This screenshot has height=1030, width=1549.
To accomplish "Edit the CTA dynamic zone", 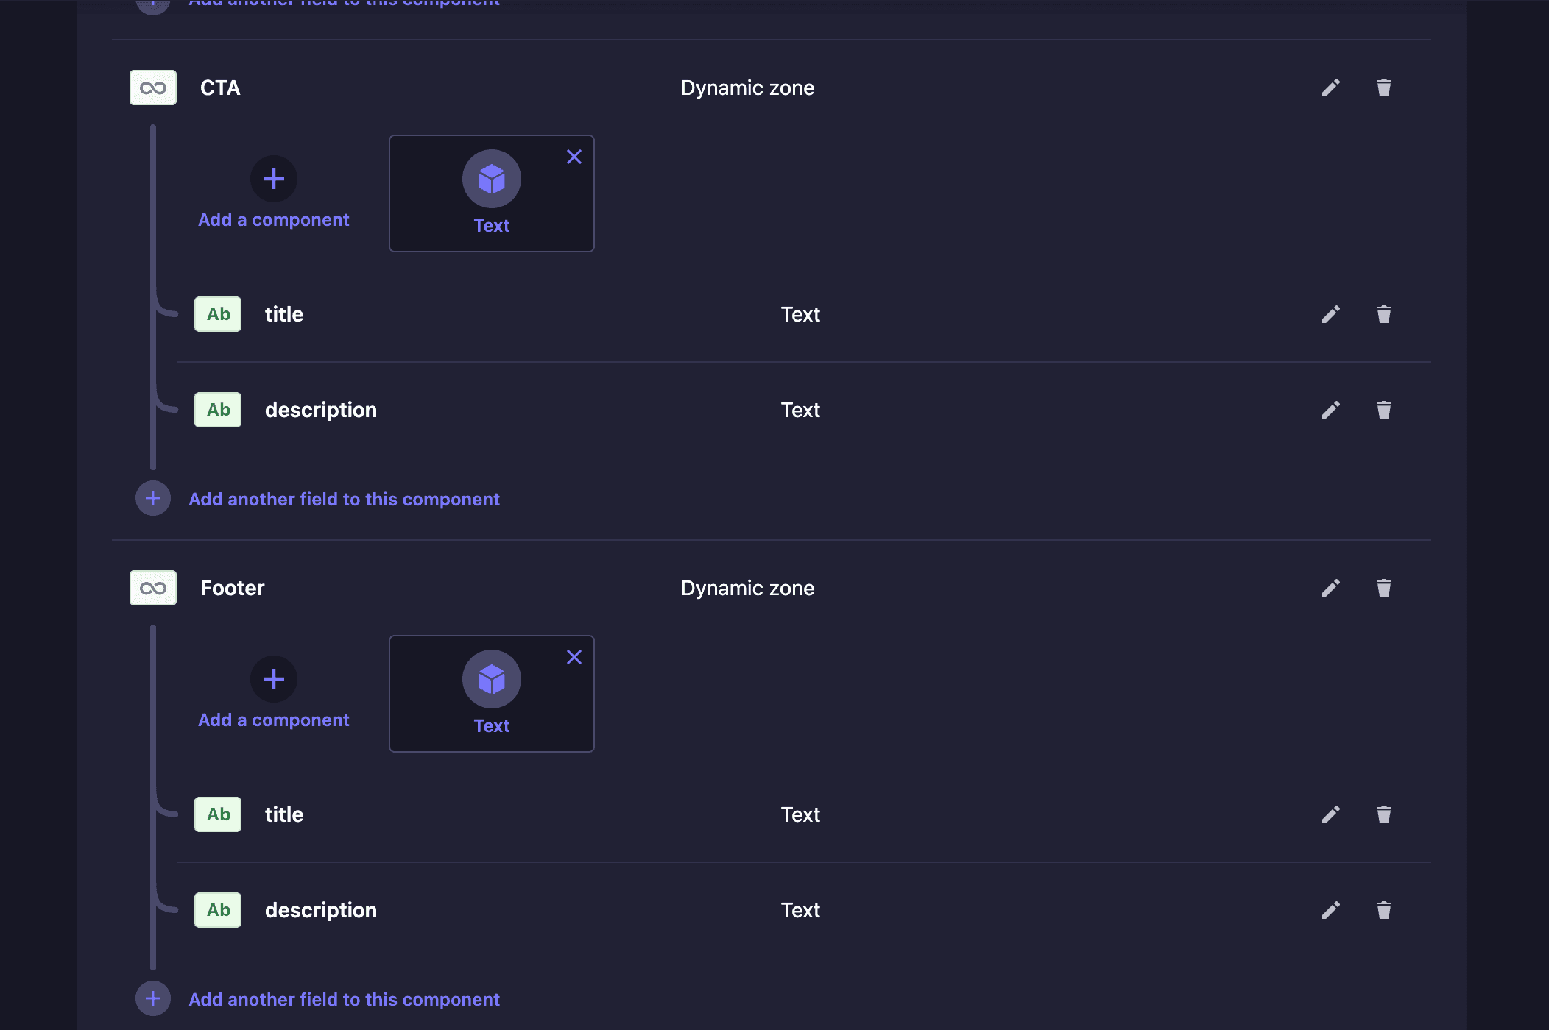I will click(1330, 88).
